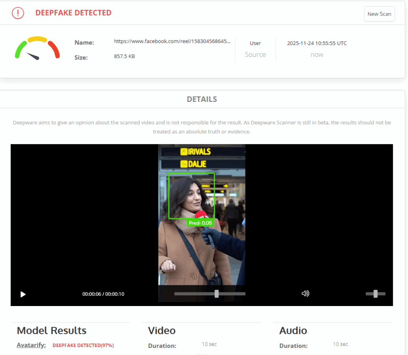
Task: Click the User Source label
Action: click(255, 49)
